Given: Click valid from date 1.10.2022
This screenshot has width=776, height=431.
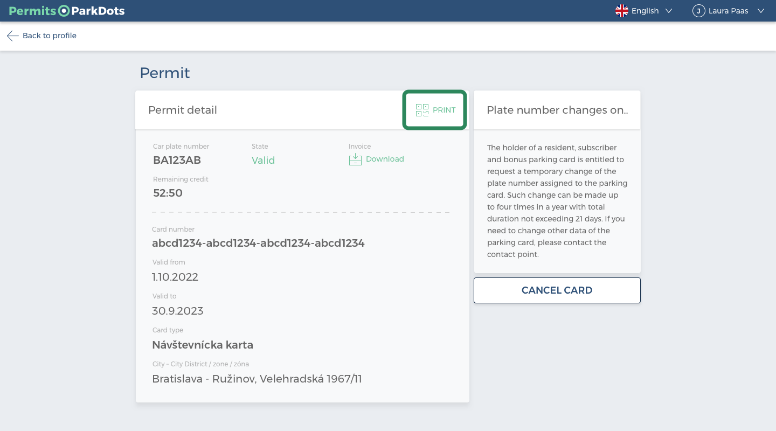Looking at the screenshot, I should [x=175, y=277].
